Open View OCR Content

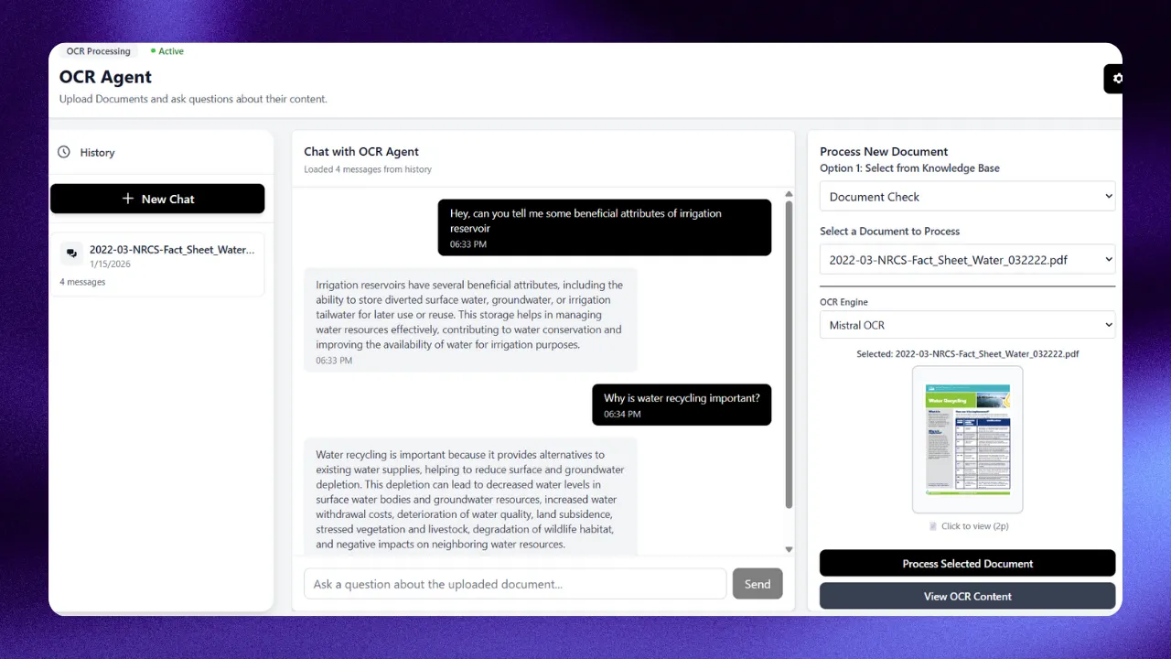click(967, 596)
